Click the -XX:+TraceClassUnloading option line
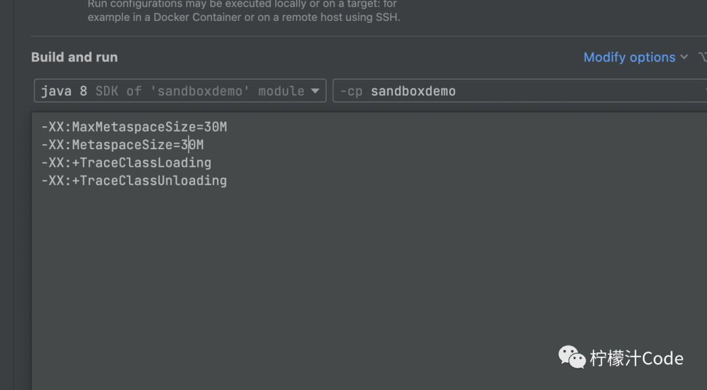The image size is (707, 390). [134, 181]
